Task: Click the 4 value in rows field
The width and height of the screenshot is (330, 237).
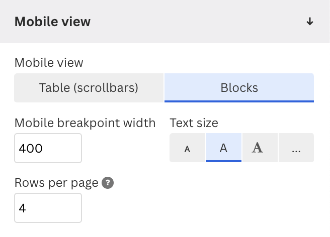Action: pyautogui.click(x=22, y=208)
